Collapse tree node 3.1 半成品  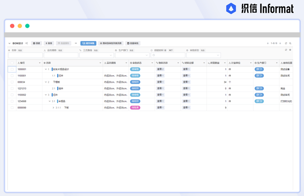pyautogui.click(x=50, y=101)
